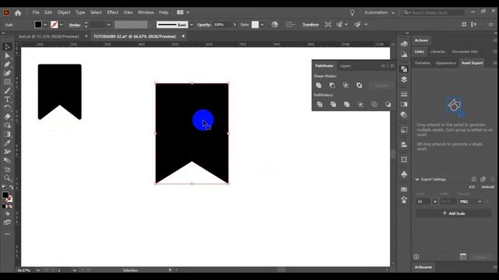Open Layers panel icon in dock
The height and width of the screenshot is (280, 499).
pos(404,79)
